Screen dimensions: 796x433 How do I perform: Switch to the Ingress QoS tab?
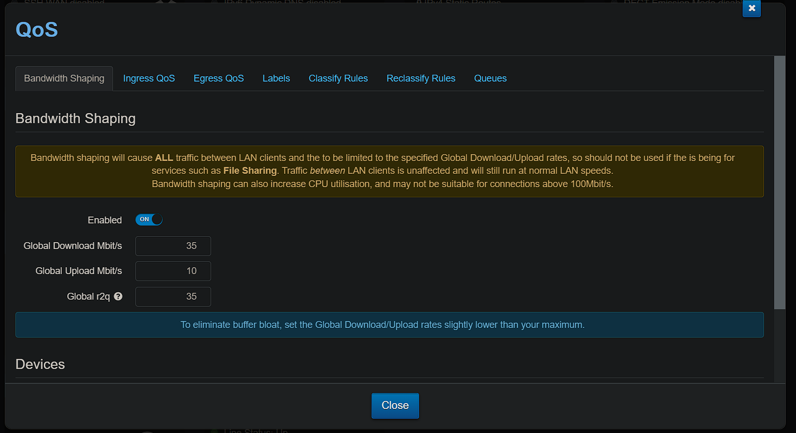tap(149, 78)
